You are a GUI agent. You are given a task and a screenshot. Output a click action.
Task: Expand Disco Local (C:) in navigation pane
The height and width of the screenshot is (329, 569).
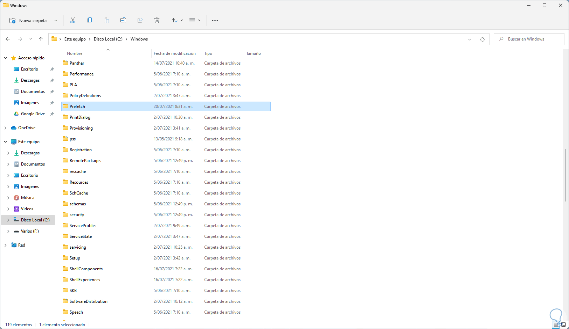8,220
